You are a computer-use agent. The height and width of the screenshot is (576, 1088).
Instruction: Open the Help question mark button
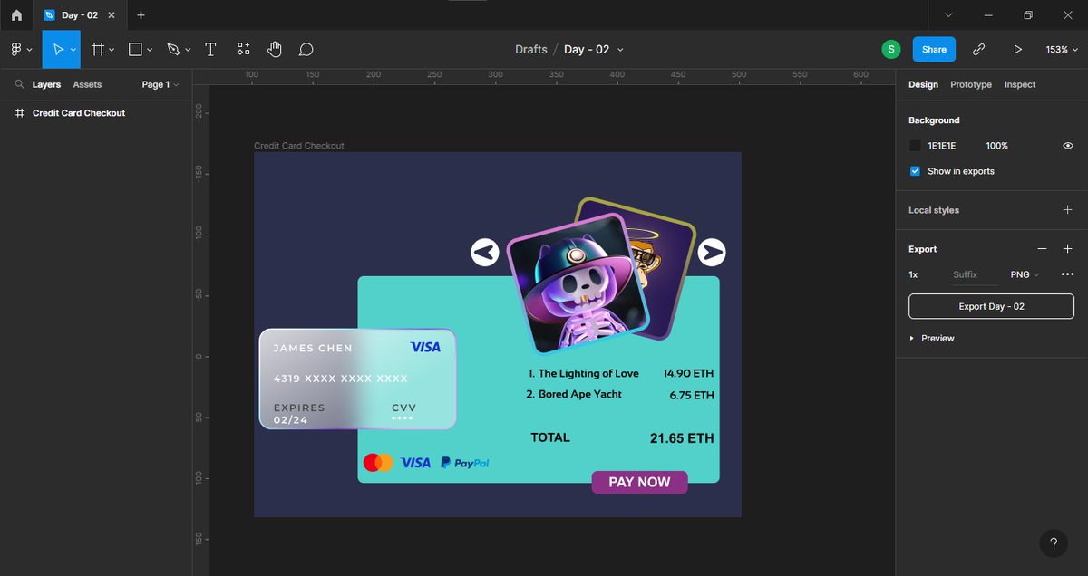pos(1054,543)
